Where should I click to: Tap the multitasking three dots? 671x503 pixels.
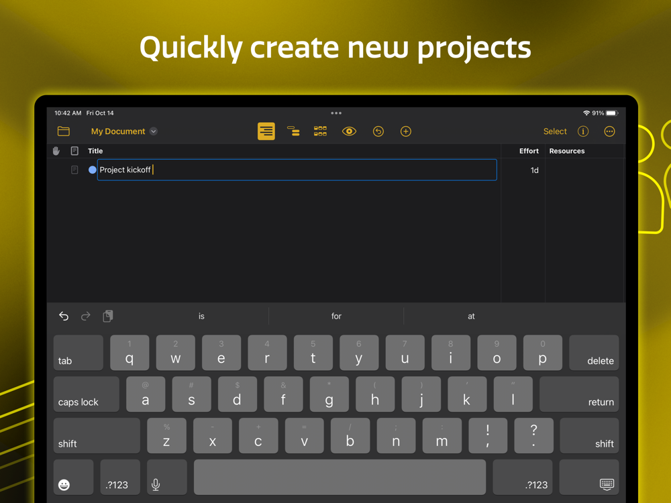click(336, 113)
